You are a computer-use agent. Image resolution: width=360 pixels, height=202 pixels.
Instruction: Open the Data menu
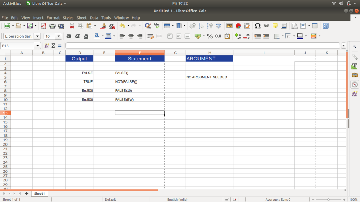coord(94,18)
